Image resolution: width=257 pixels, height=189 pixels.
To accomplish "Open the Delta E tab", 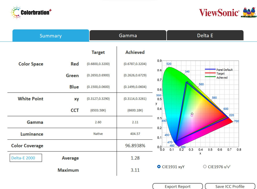I will point(205,35).
